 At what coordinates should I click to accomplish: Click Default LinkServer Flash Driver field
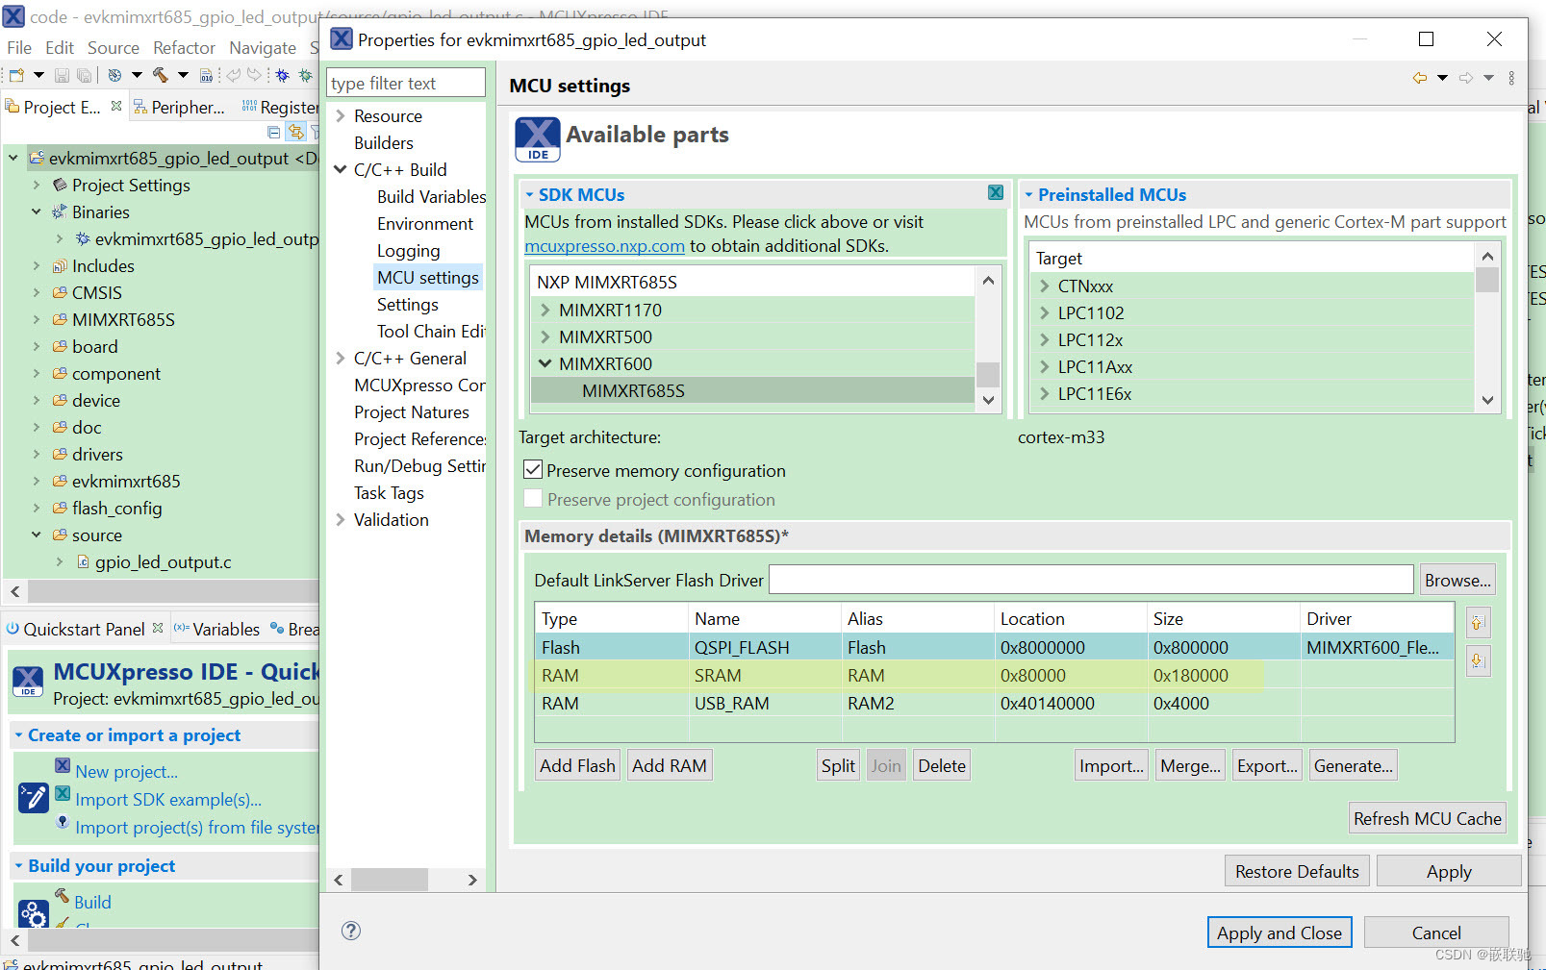point(1091,580)
